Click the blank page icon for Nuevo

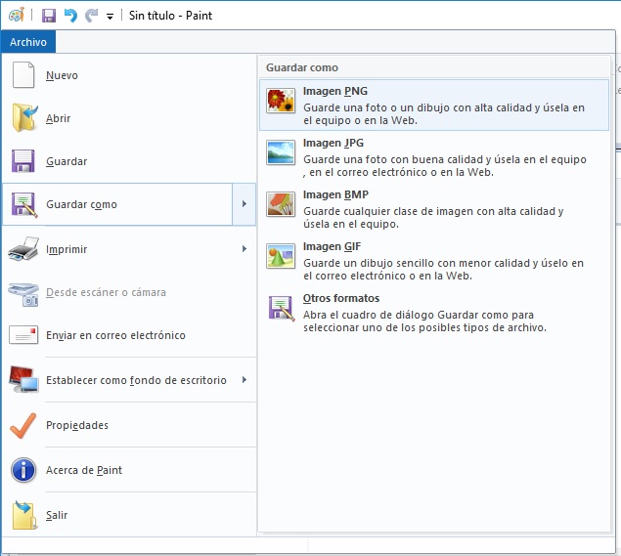point(23,74)
